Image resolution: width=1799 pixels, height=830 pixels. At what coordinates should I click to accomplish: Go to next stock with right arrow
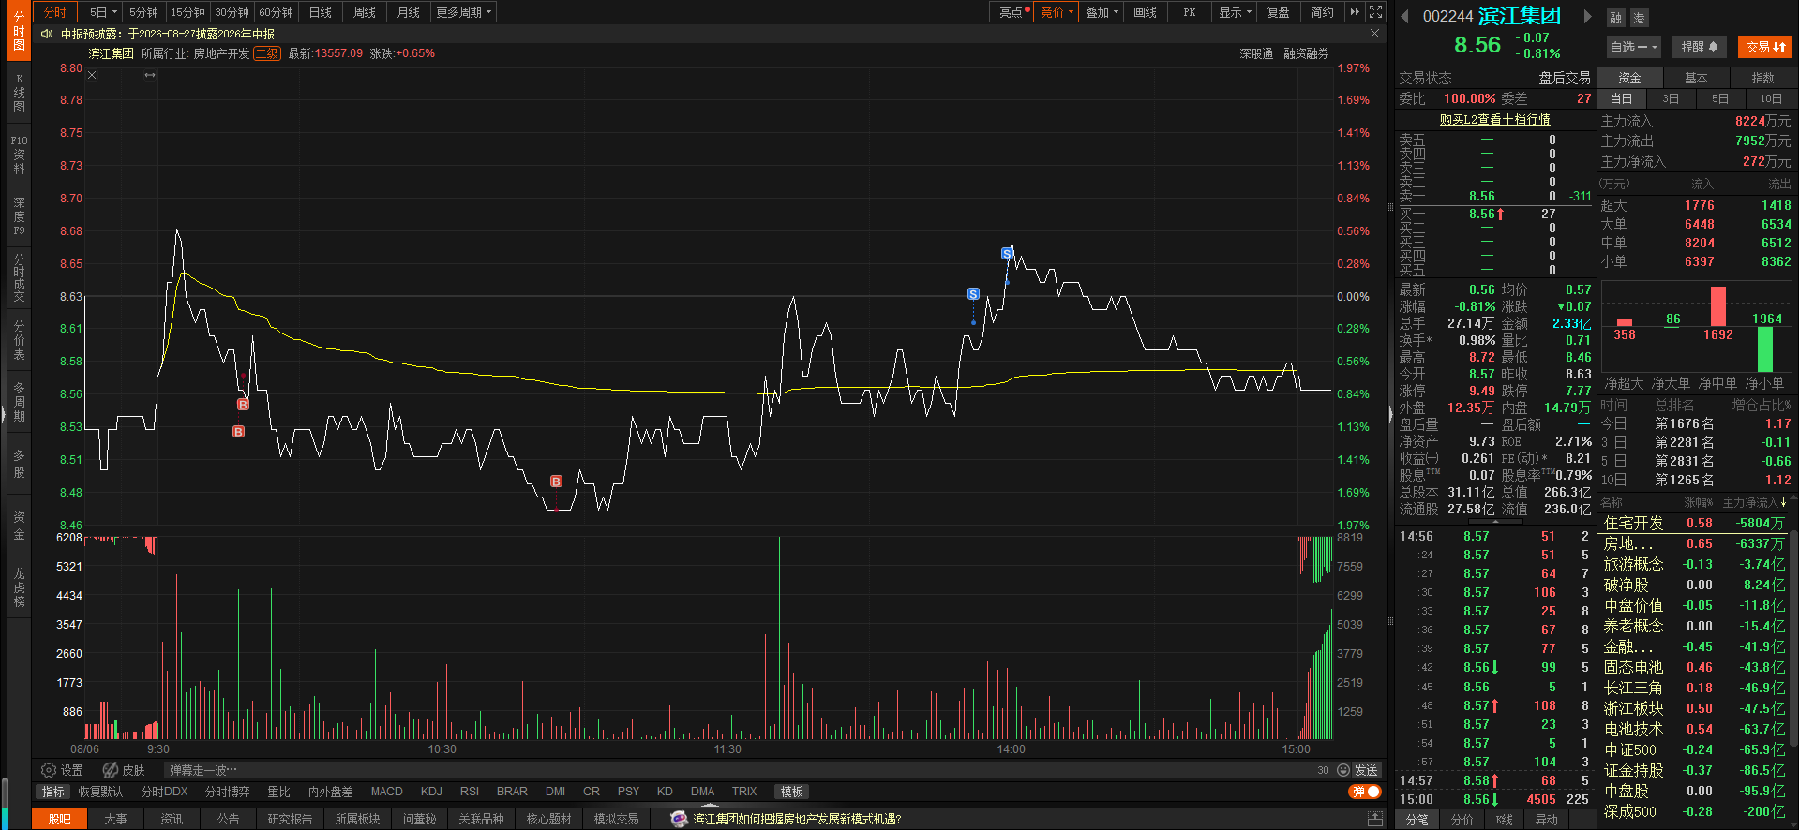click(1587, 16)
